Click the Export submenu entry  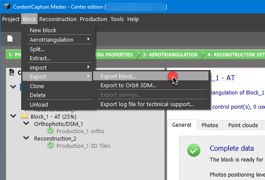click(57, 76)
